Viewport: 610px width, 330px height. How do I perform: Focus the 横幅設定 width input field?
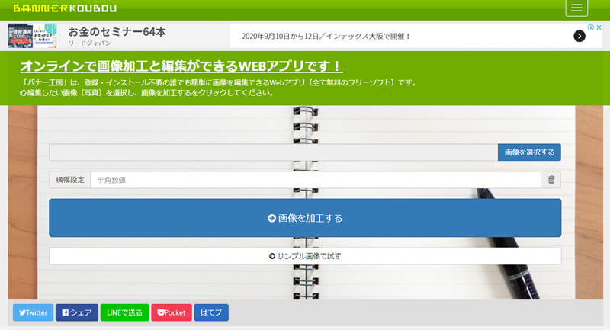[x=316, y=180]
